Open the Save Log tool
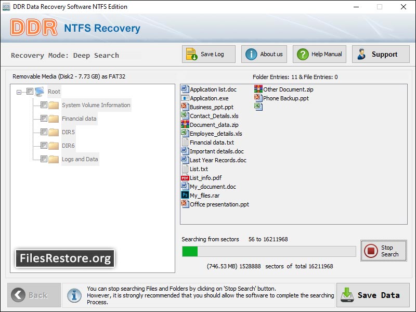The width and height of the screenshot is (416, 312). click(x=207, y=54)
